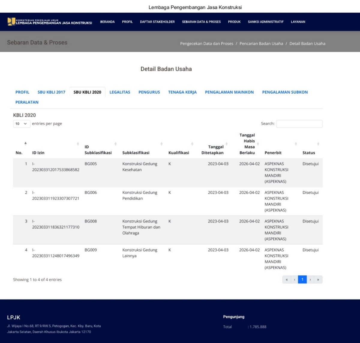Viewport: 360px width, 343px height.
Task: Click the BG006 subclassification ID cell
Action: 91,192
